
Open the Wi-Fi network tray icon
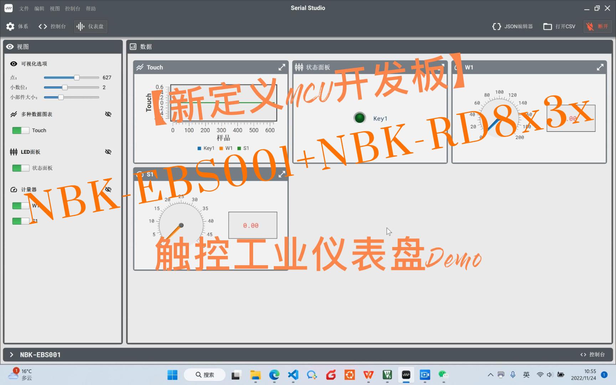(x=540, y=375)
